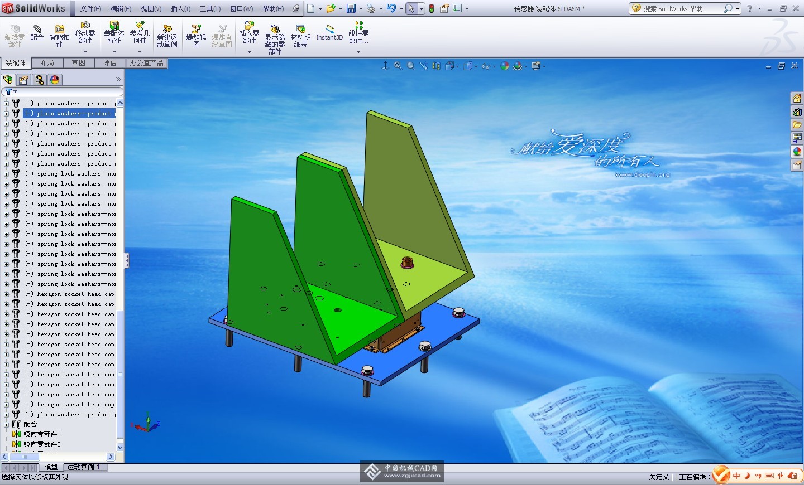Switch to the 评估 tab
Image resolution: width=804 pixels, height=485 pixels.
pos(110,63)
